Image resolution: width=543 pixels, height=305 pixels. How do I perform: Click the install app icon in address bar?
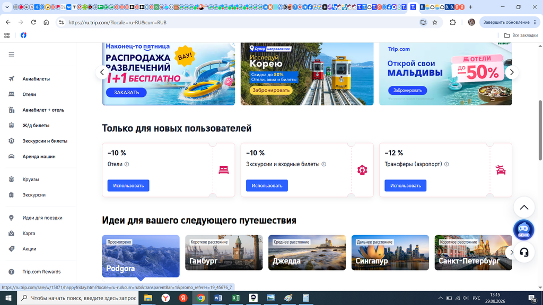point(423,22)
